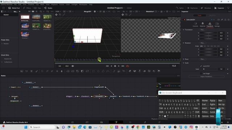Viewport: 232px width, 130px height.
Task: Adjust the Rotation Y slider
Action: pyautogui.click(x=208, y=52)
